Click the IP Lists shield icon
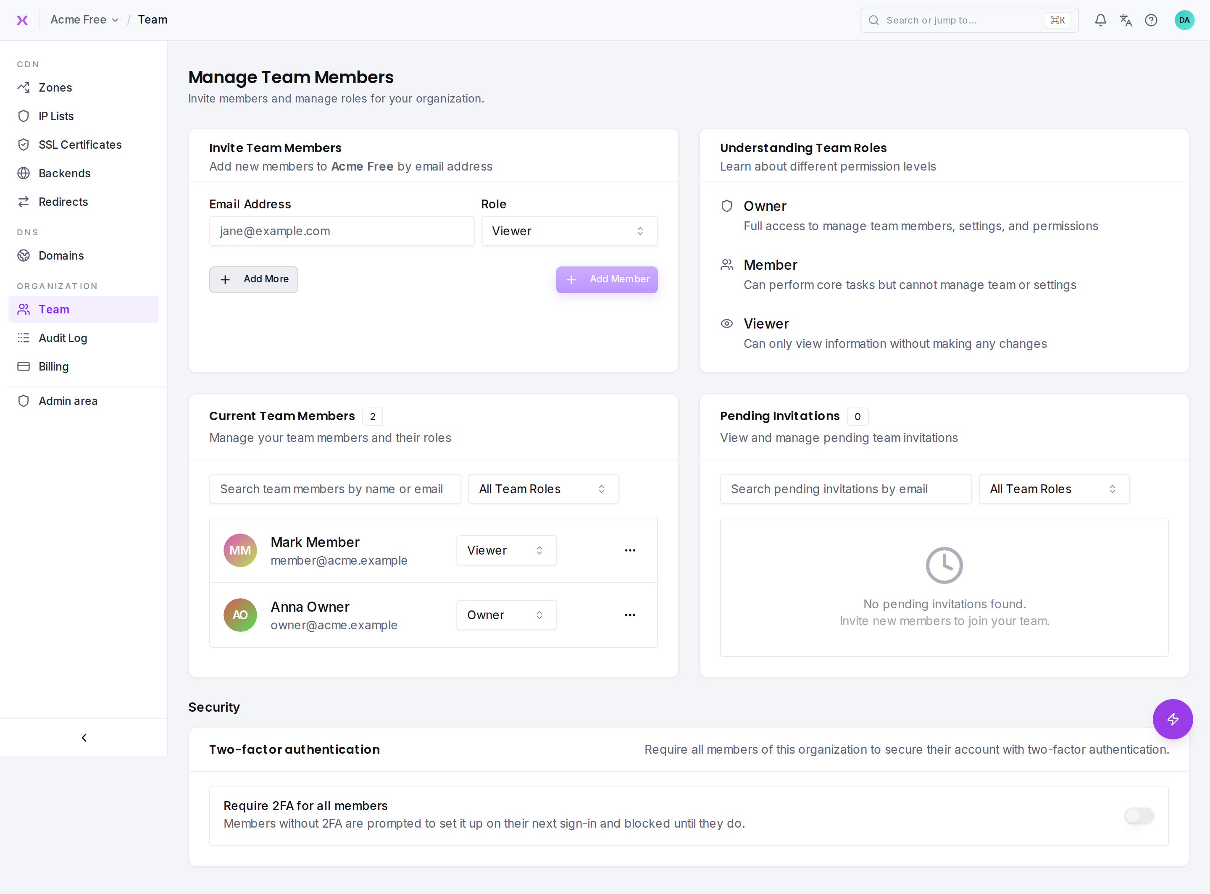The height and width of the screenshot is (894, 1210). (x=23, y=116)
